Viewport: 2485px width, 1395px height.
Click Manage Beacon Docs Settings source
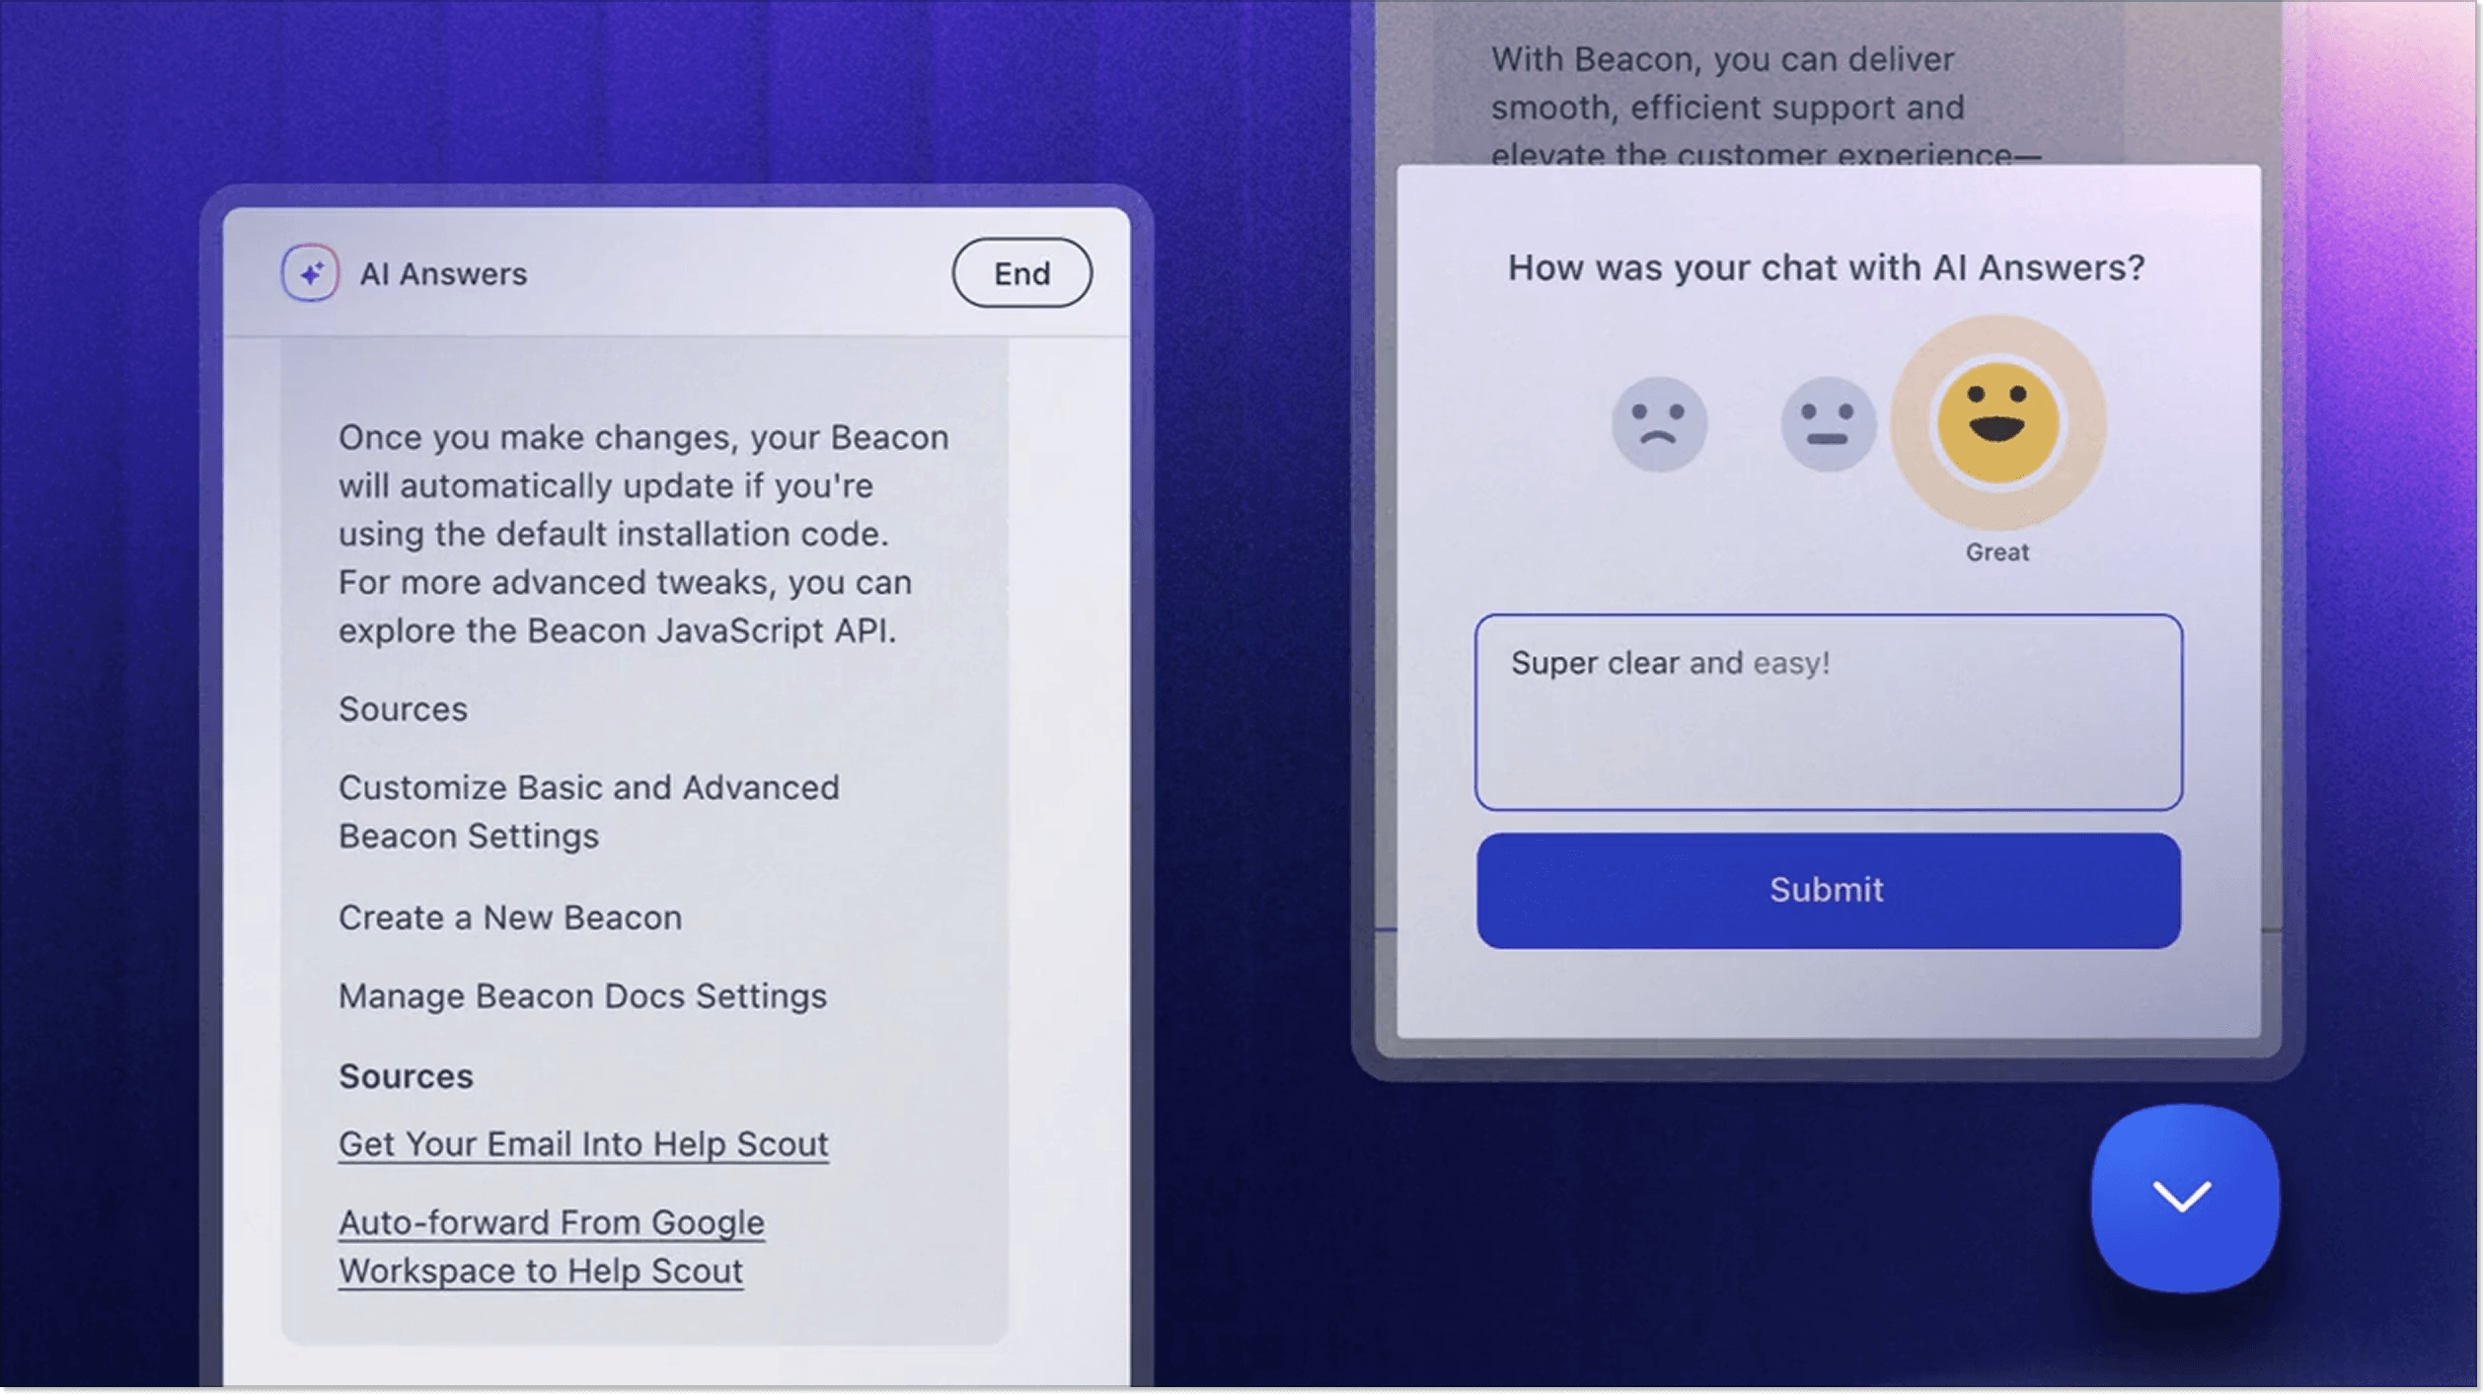click(x=582, y=996)
